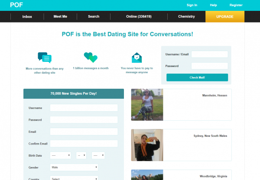This screenshot has height=180, width=260.
Task: Open the birth day dropdown
Action: (x=81, y=155)
